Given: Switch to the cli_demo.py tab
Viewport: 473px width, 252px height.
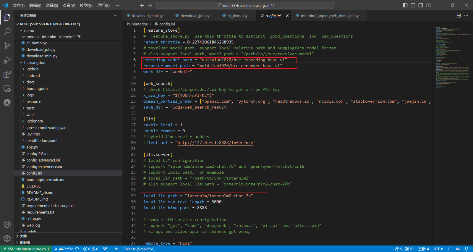Looking at the screenshot, I should pyautogui.click(x=237, y=16).
